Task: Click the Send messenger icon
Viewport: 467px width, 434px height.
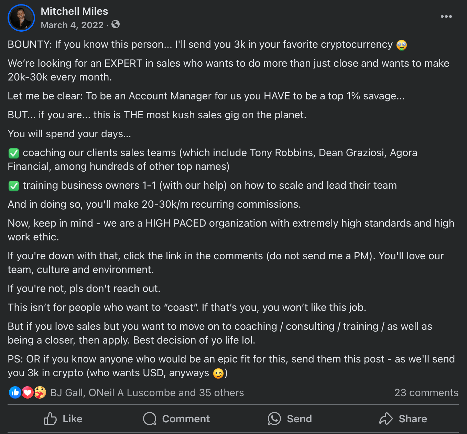Action: point(274,419)
